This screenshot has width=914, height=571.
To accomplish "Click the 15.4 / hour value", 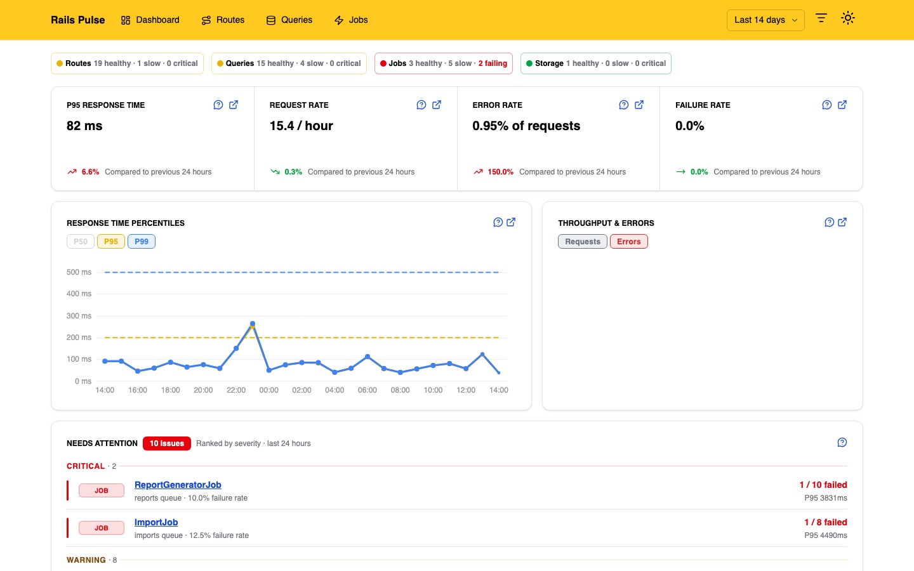I will coord(301,126).
